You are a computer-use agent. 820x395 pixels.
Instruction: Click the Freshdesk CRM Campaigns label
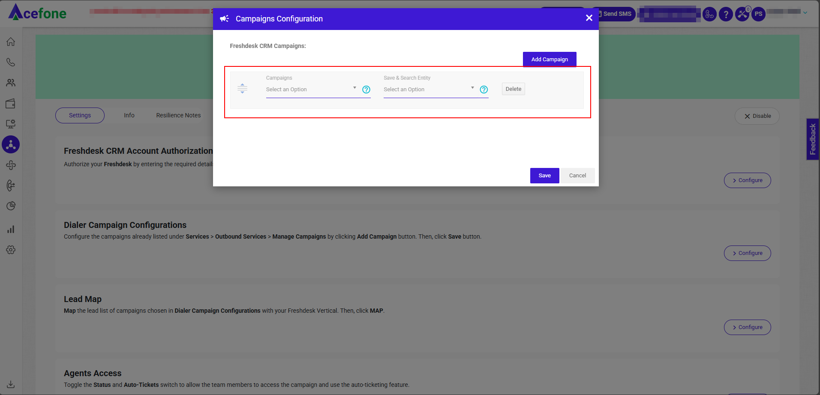[x=268, y=46]
